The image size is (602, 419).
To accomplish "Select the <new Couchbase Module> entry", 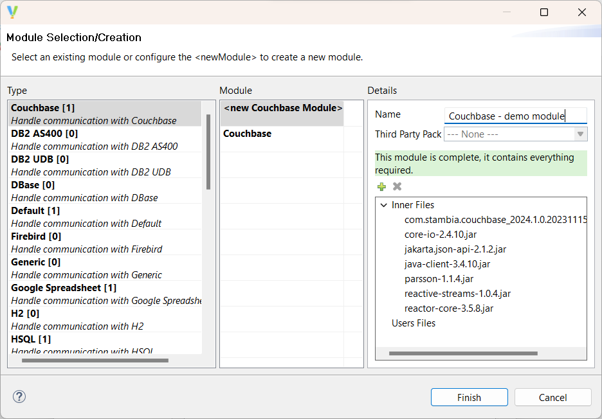I will tap(282, 107).
